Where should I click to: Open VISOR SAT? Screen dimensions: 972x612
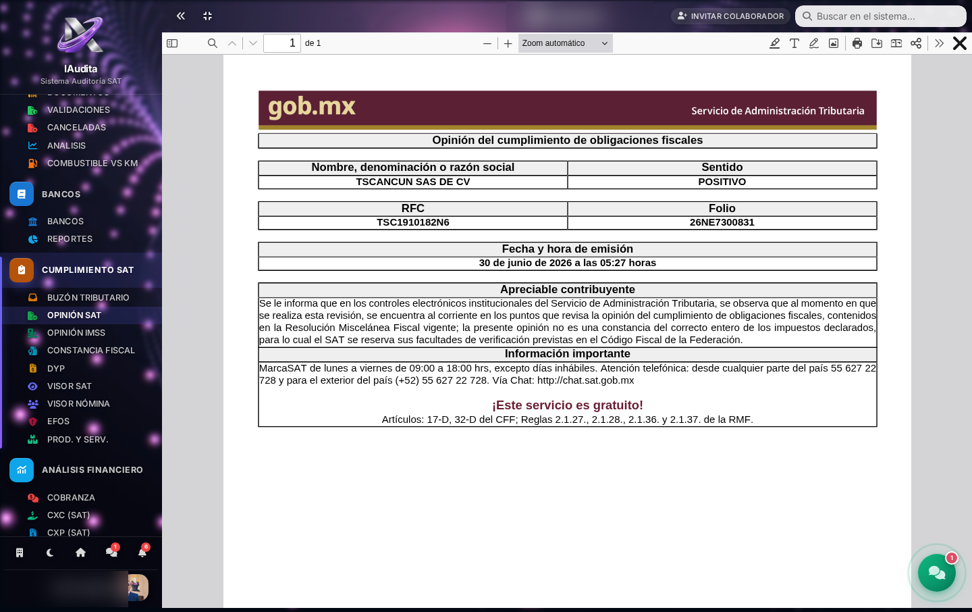[x=70, y=386]
